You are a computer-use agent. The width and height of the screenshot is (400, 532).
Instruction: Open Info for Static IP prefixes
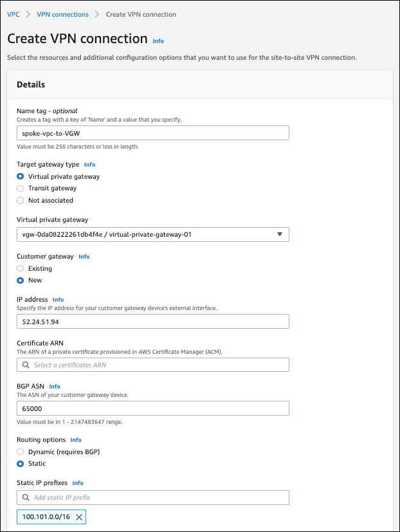[78, 483]
